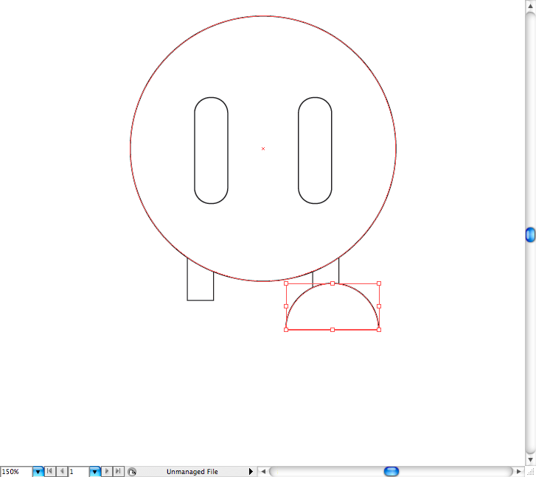
Task: Click the artboard number field
Action: pos(78,471)
